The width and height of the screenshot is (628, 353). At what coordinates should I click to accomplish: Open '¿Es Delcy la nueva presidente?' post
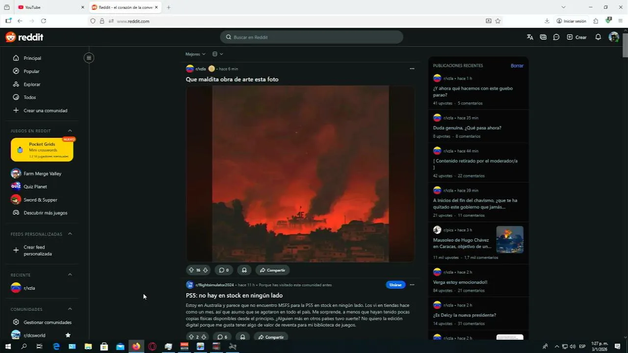[464, 315]
